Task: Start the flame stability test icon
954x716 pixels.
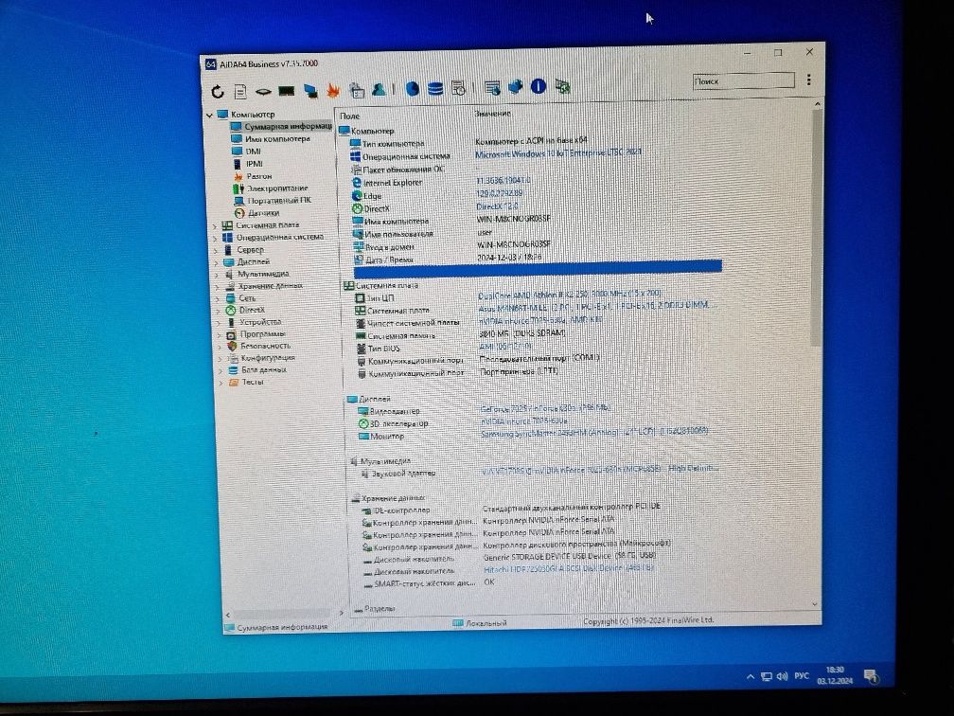Action: tap(333, 91)
